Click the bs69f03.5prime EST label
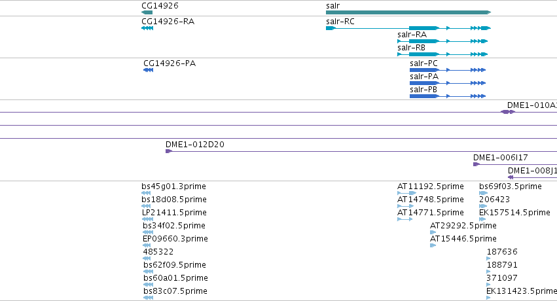 [x=510, y=186]
